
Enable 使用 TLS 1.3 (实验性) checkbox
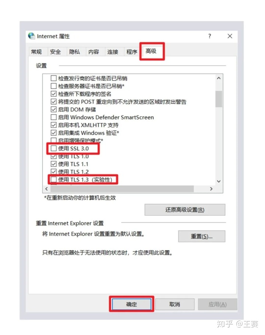pyautogui.click(x=54, y=179)
